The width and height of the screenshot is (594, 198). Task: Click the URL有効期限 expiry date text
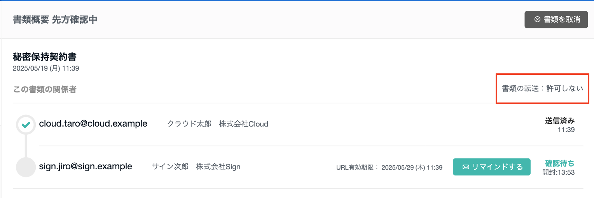click(x=390, y=168)
